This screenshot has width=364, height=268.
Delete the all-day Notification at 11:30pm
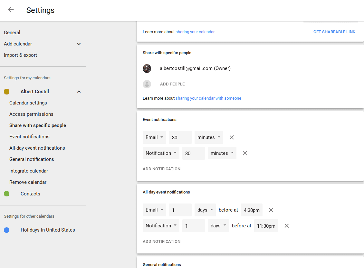click(286, 226)
